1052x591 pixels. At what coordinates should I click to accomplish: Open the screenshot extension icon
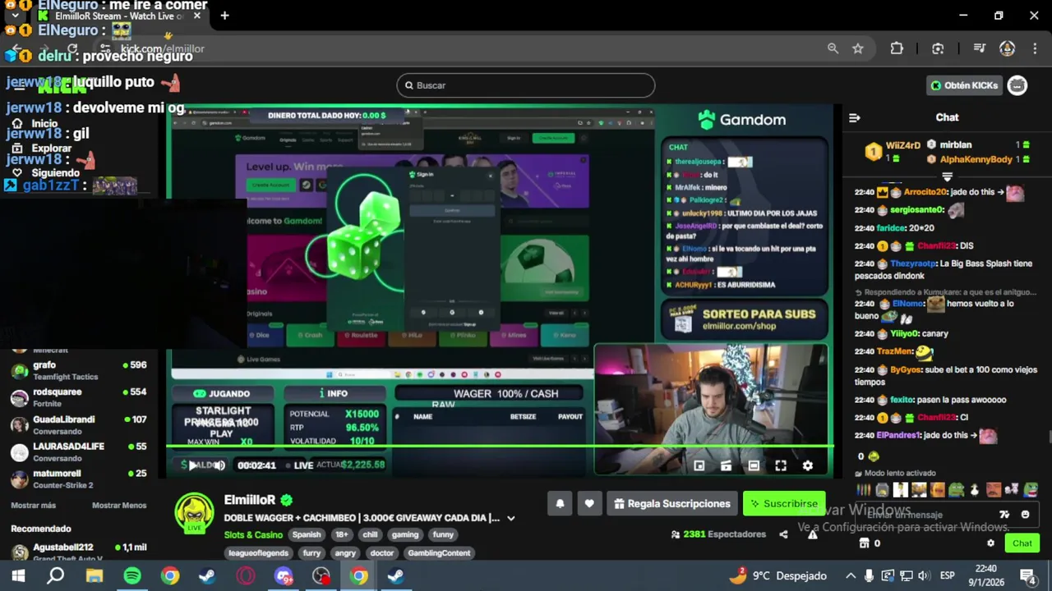[x=938, y=48]
